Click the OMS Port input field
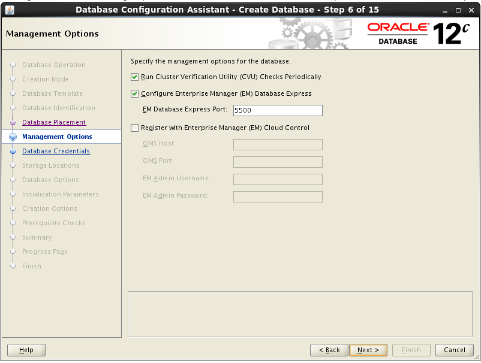The width and height of the screenshot is (481, 363). 278,162
